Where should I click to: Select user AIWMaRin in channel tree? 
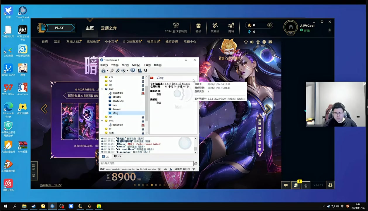click(x=118, y=101)
